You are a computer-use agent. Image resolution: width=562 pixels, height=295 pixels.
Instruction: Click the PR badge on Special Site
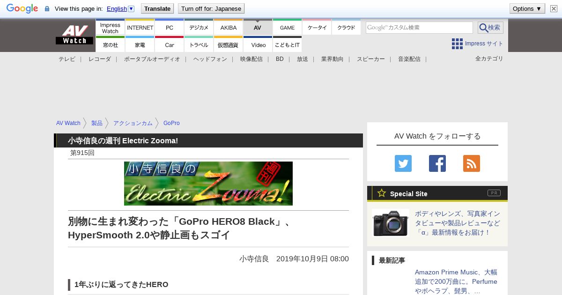[x=494, y=193]
